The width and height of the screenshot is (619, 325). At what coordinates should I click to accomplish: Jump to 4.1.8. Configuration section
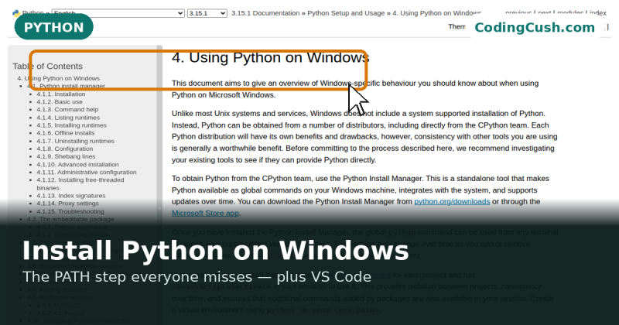pyautogui.click(x=65, y=149)
